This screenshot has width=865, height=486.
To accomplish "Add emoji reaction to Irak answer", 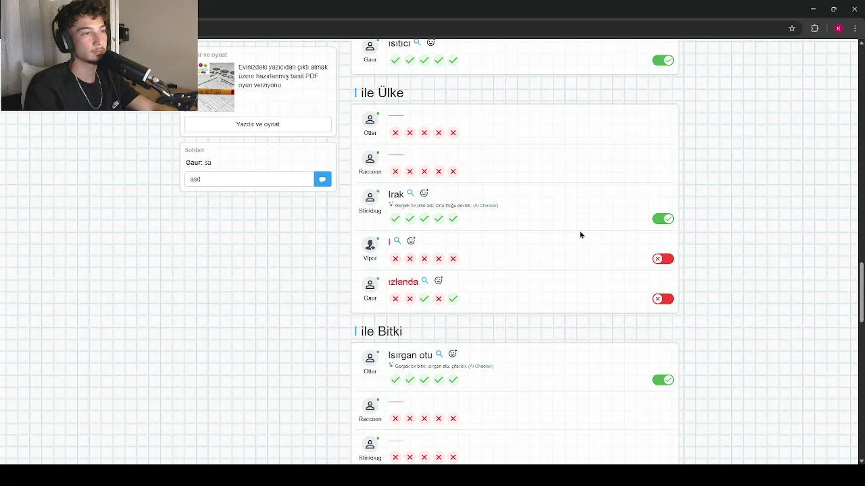I will pos(424,193).
